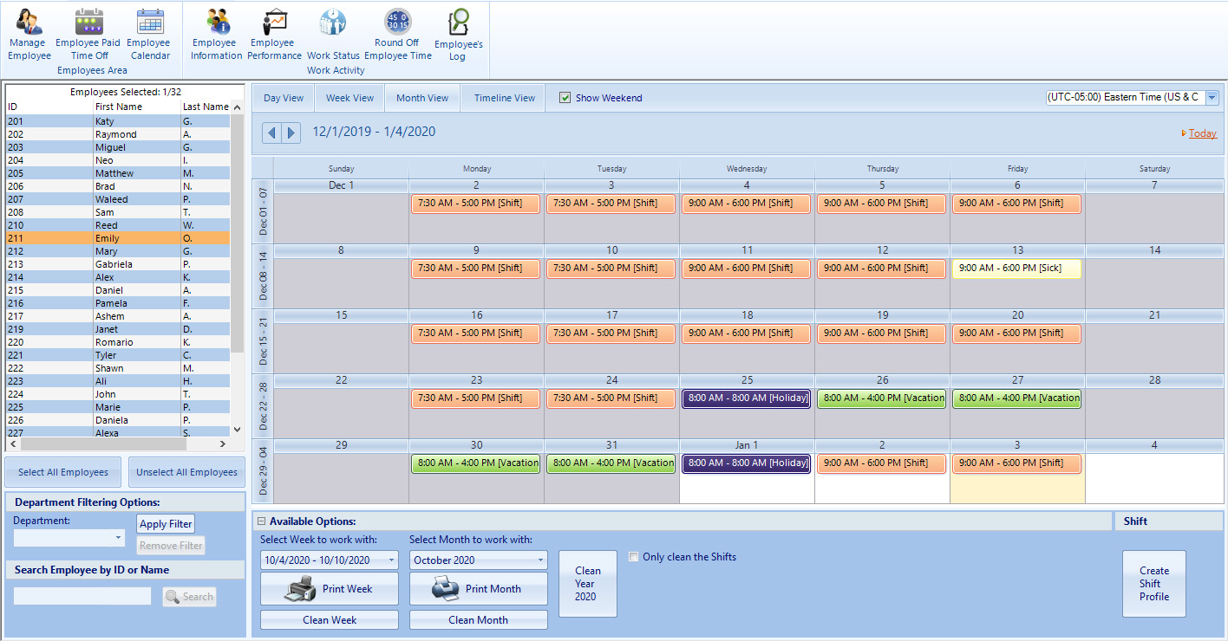Jump to Today link
The height and width of the screenshot is (641, 1228).
[x=1202, y=133]
